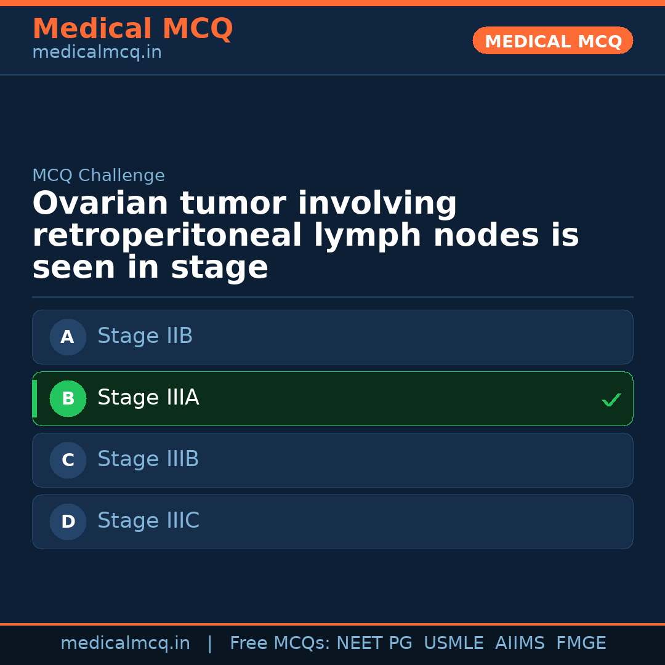
Task: Select the letter D option circle
Action: click(68, 522)
